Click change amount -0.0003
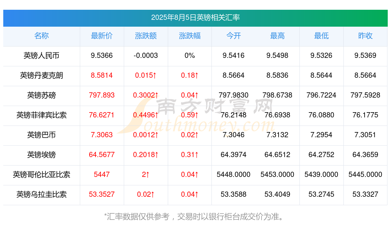This screenshot has height=227, width=391. click(146, 56)
